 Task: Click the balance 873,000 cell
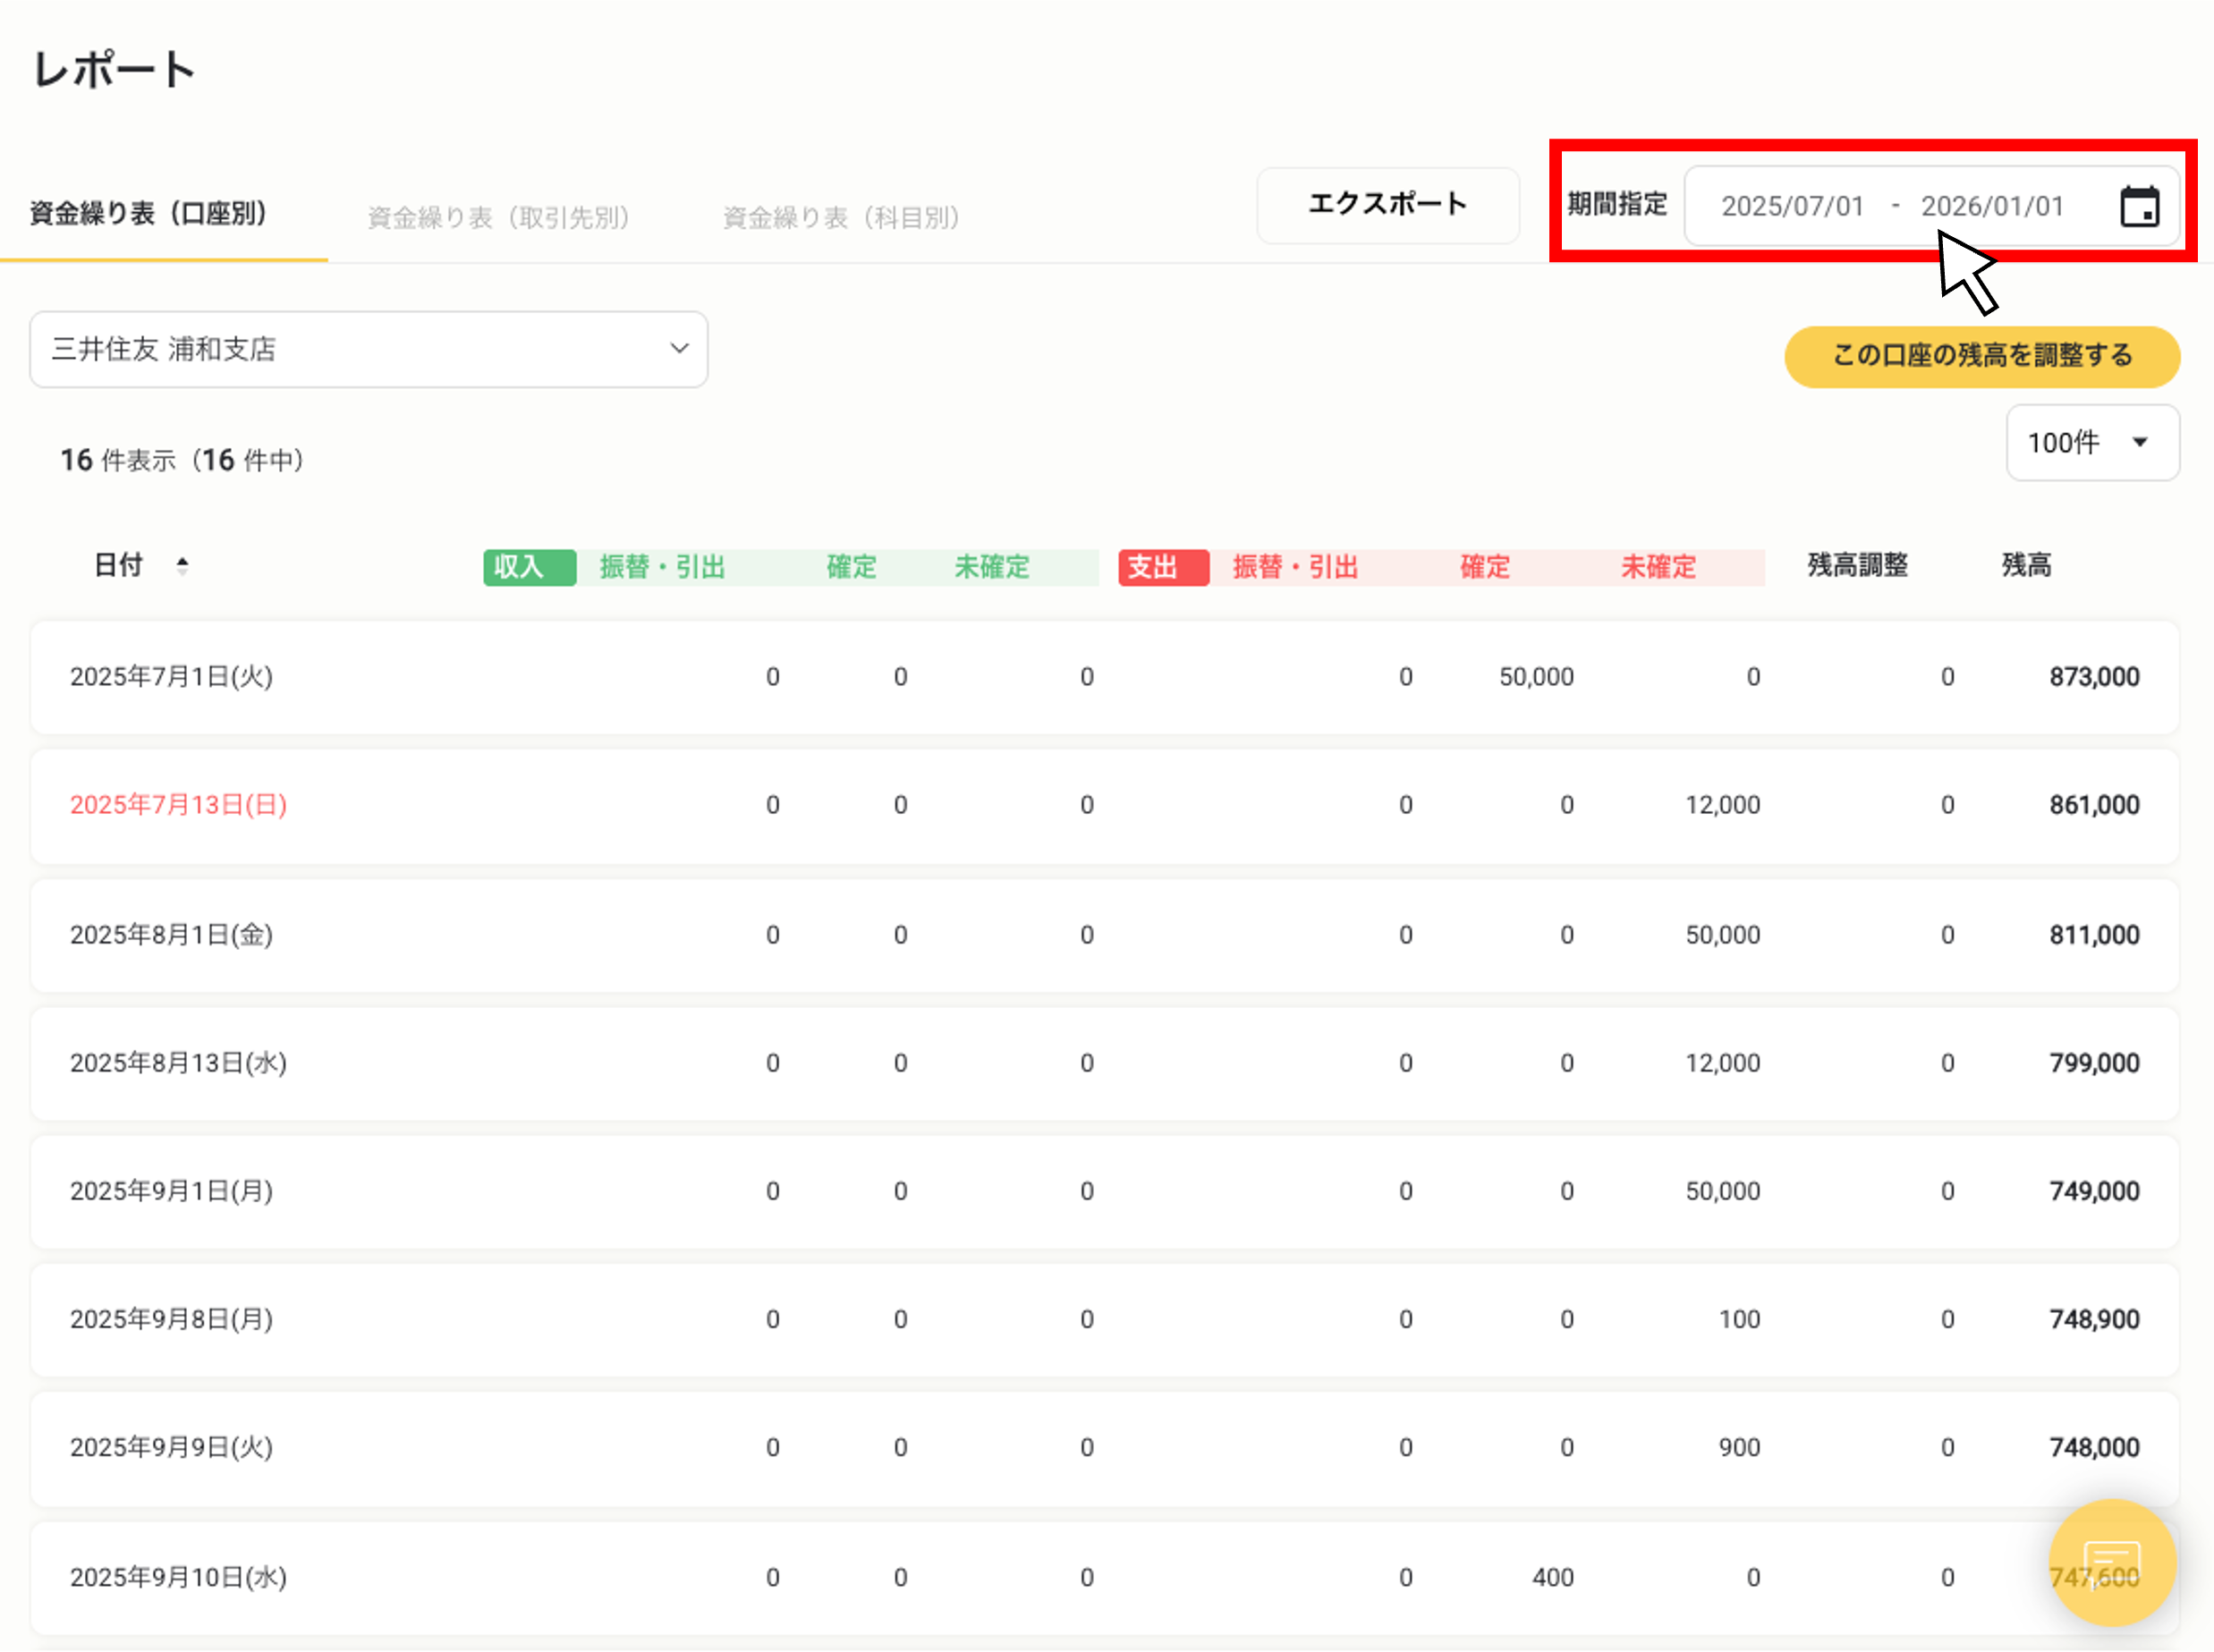2093,676
